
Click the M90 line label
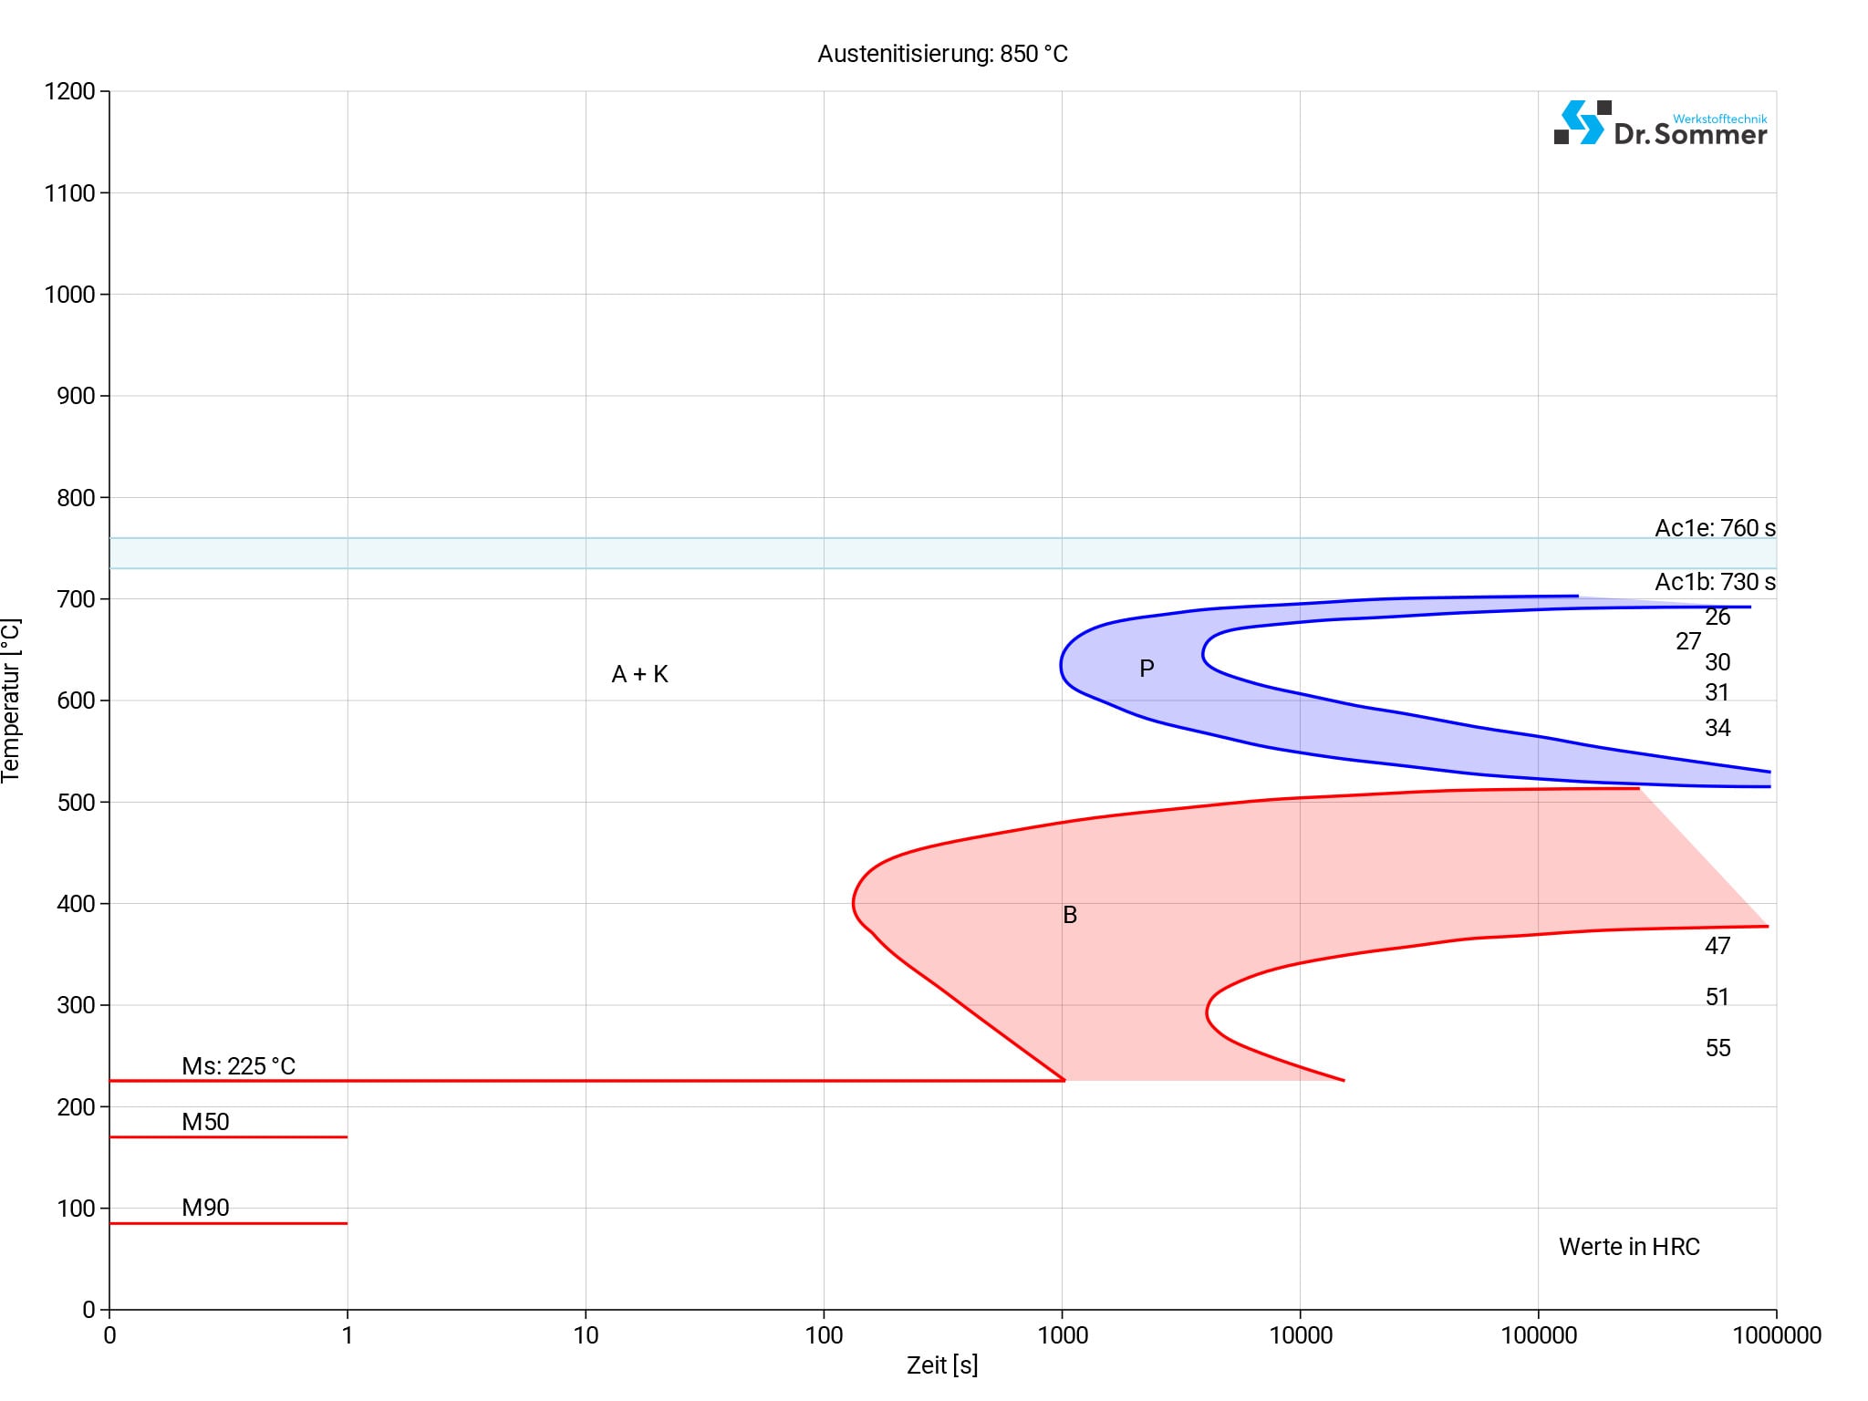[205, 1208]
